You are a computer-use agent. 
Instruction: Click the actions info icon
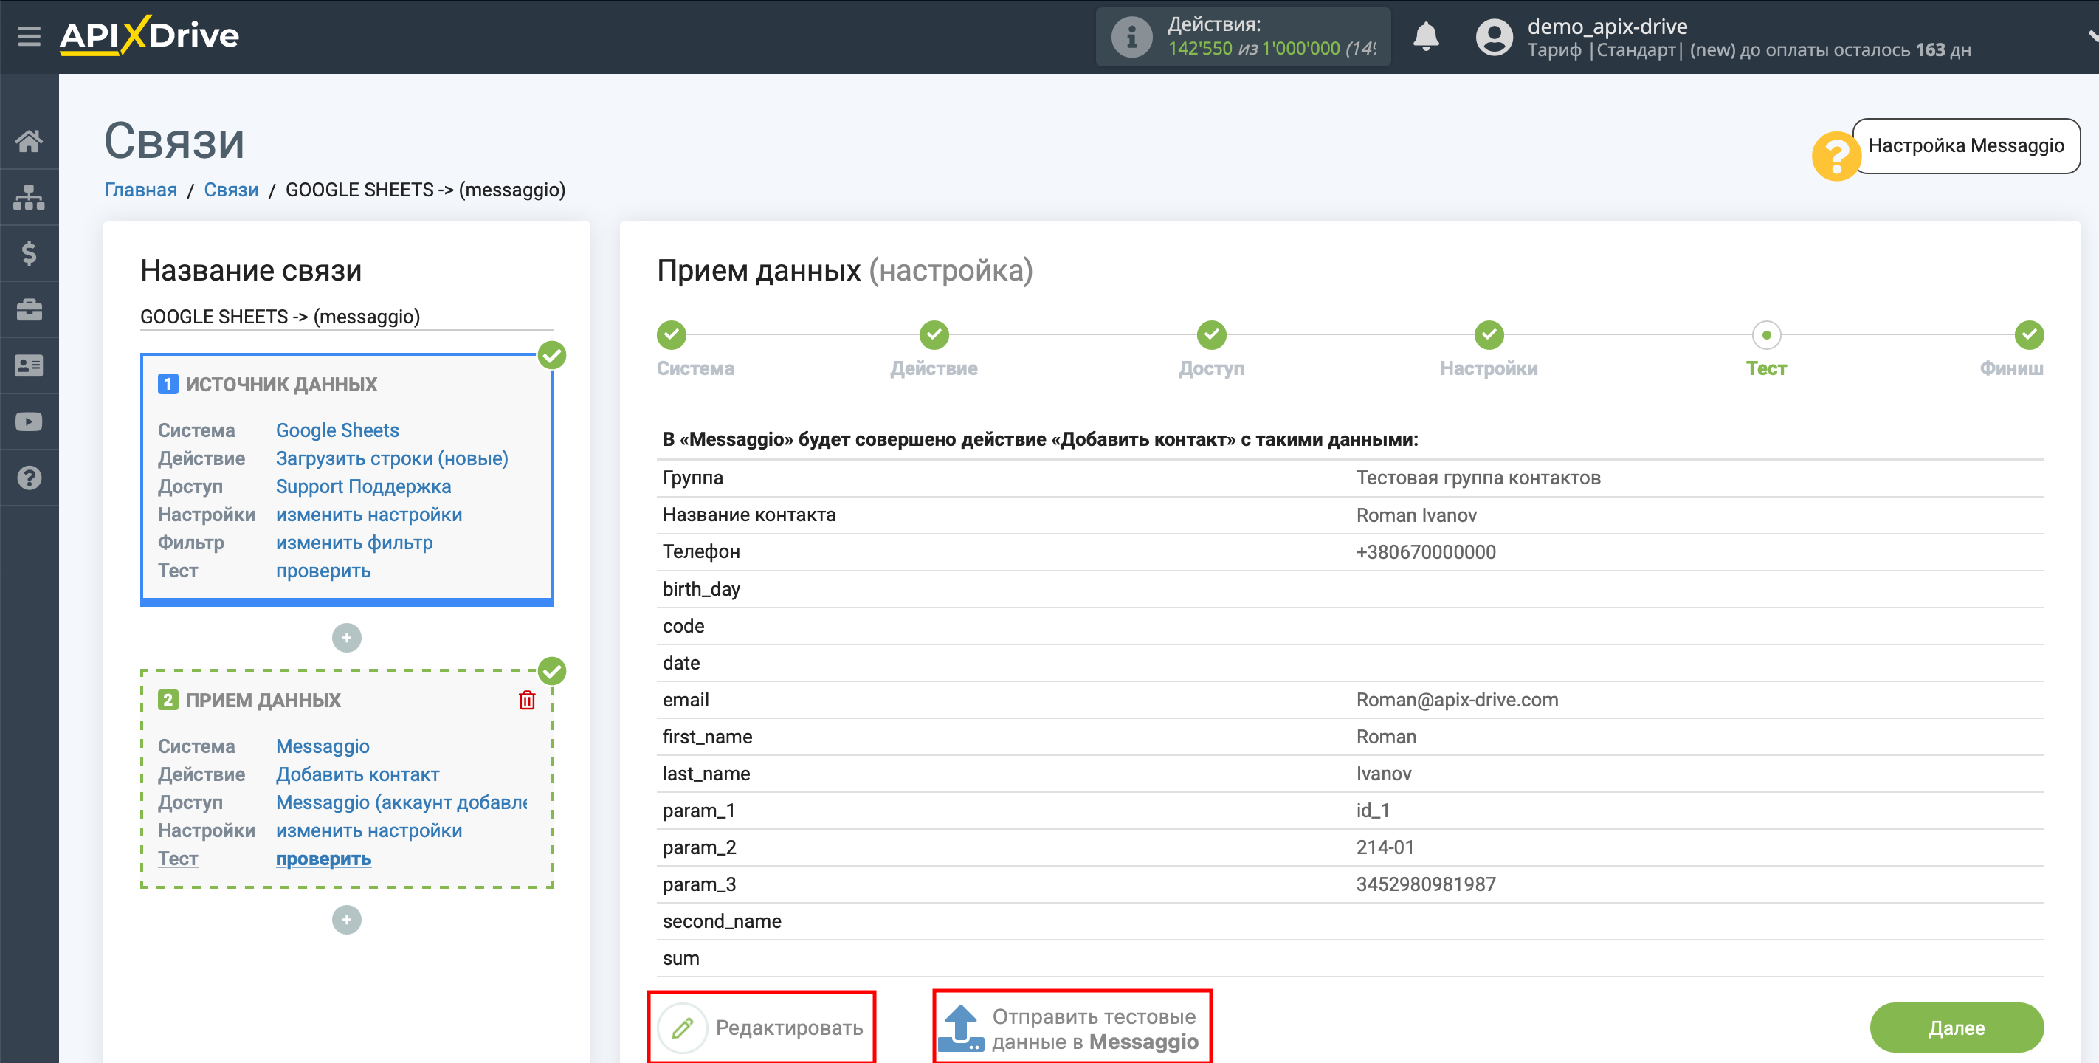(x=1131, y=37)
